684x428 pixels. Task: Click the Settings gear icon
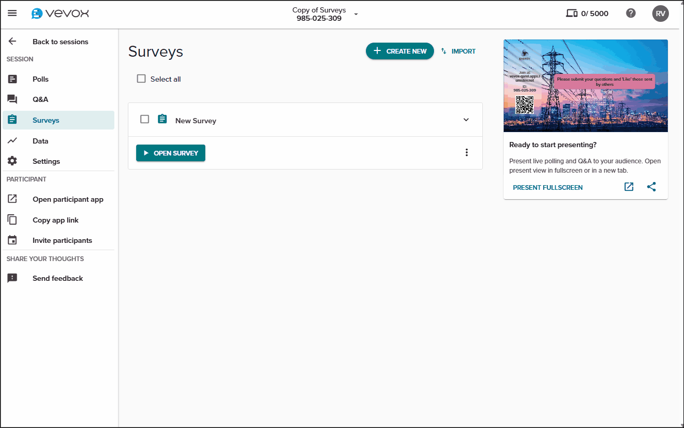point(12,161)
